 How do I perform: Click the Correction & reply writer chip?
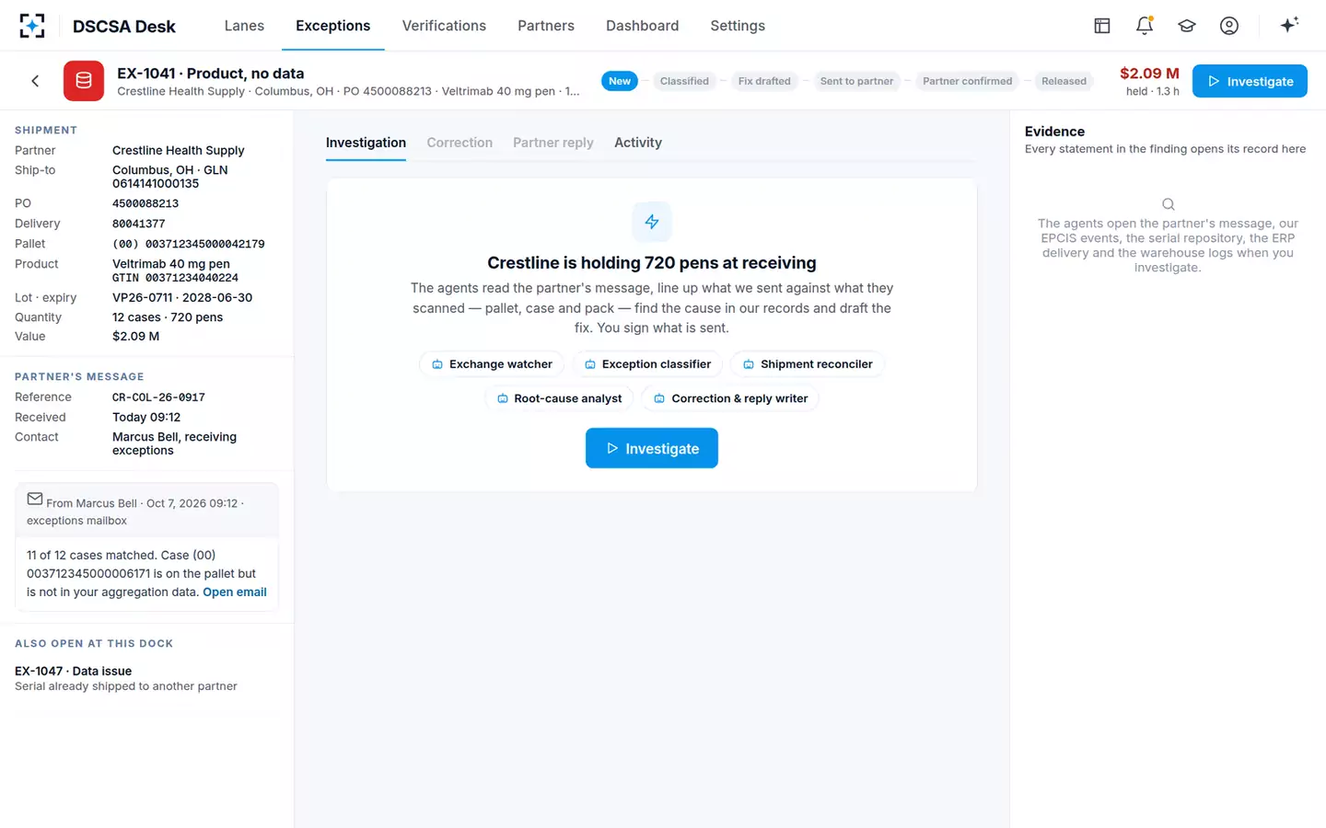[x=730, y=398]
